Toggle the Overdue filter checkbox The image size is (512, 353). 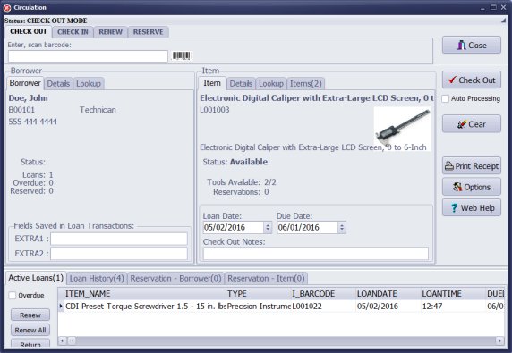(13, 295)
